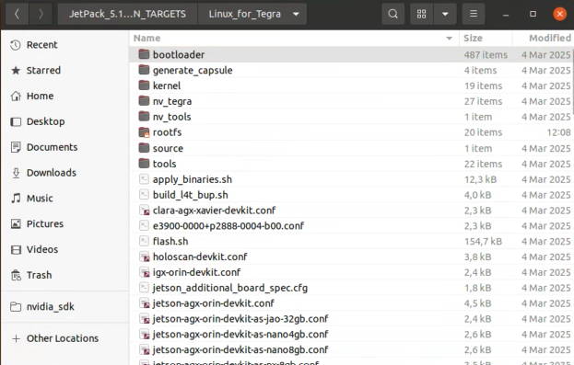The image size is (574, 365).
Task: Click the 4,5 kB size cell
Action: [x=477, y=303]
